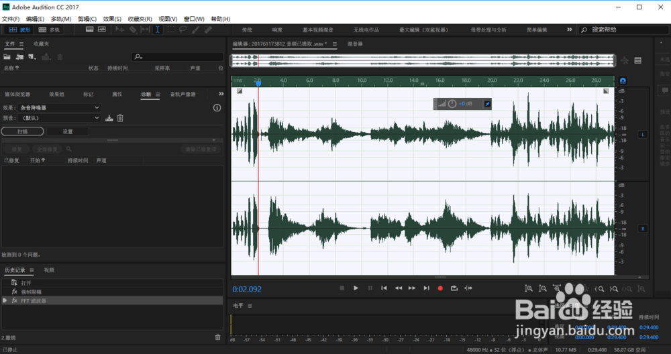Open the History panel menu
This screenshot has width=671, height=354.
pos(32,270)
